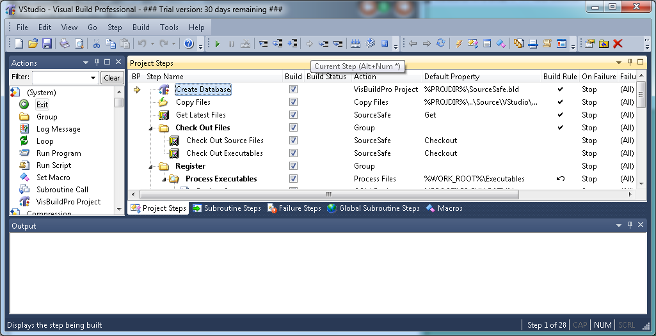Click the Step Name column header
The height and width of the screenshot is (336, 656).
[x=213, y=77]
